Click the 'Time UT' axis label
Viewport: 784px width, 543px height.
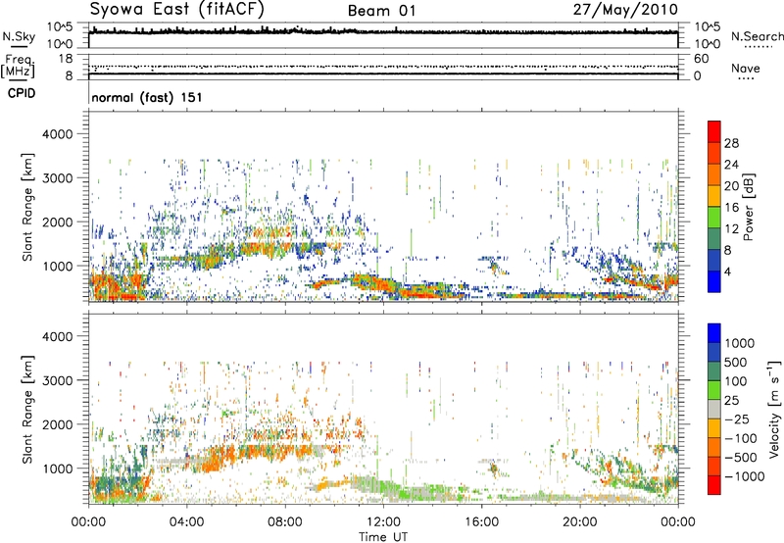[383, 537]
